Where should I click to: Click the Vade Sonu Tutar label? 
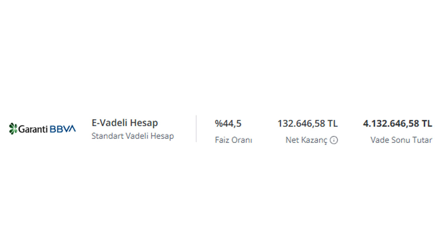pos(401,140)
